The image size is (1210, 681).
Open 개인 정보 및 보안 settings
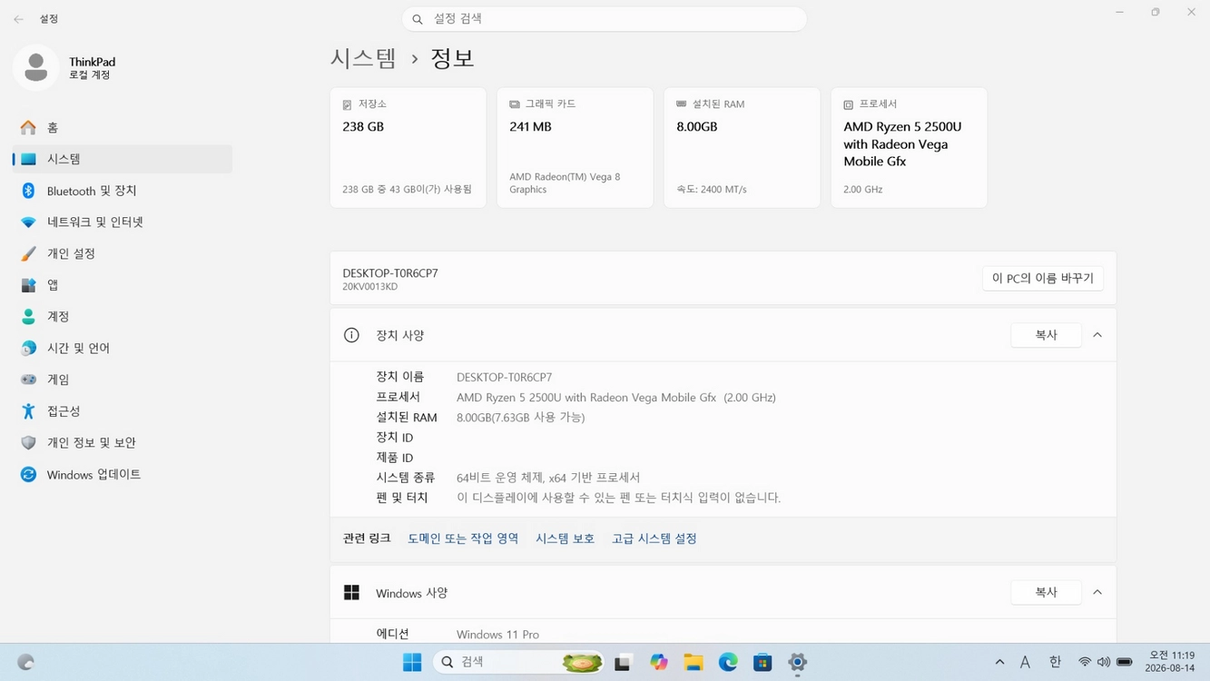point(123,443)
